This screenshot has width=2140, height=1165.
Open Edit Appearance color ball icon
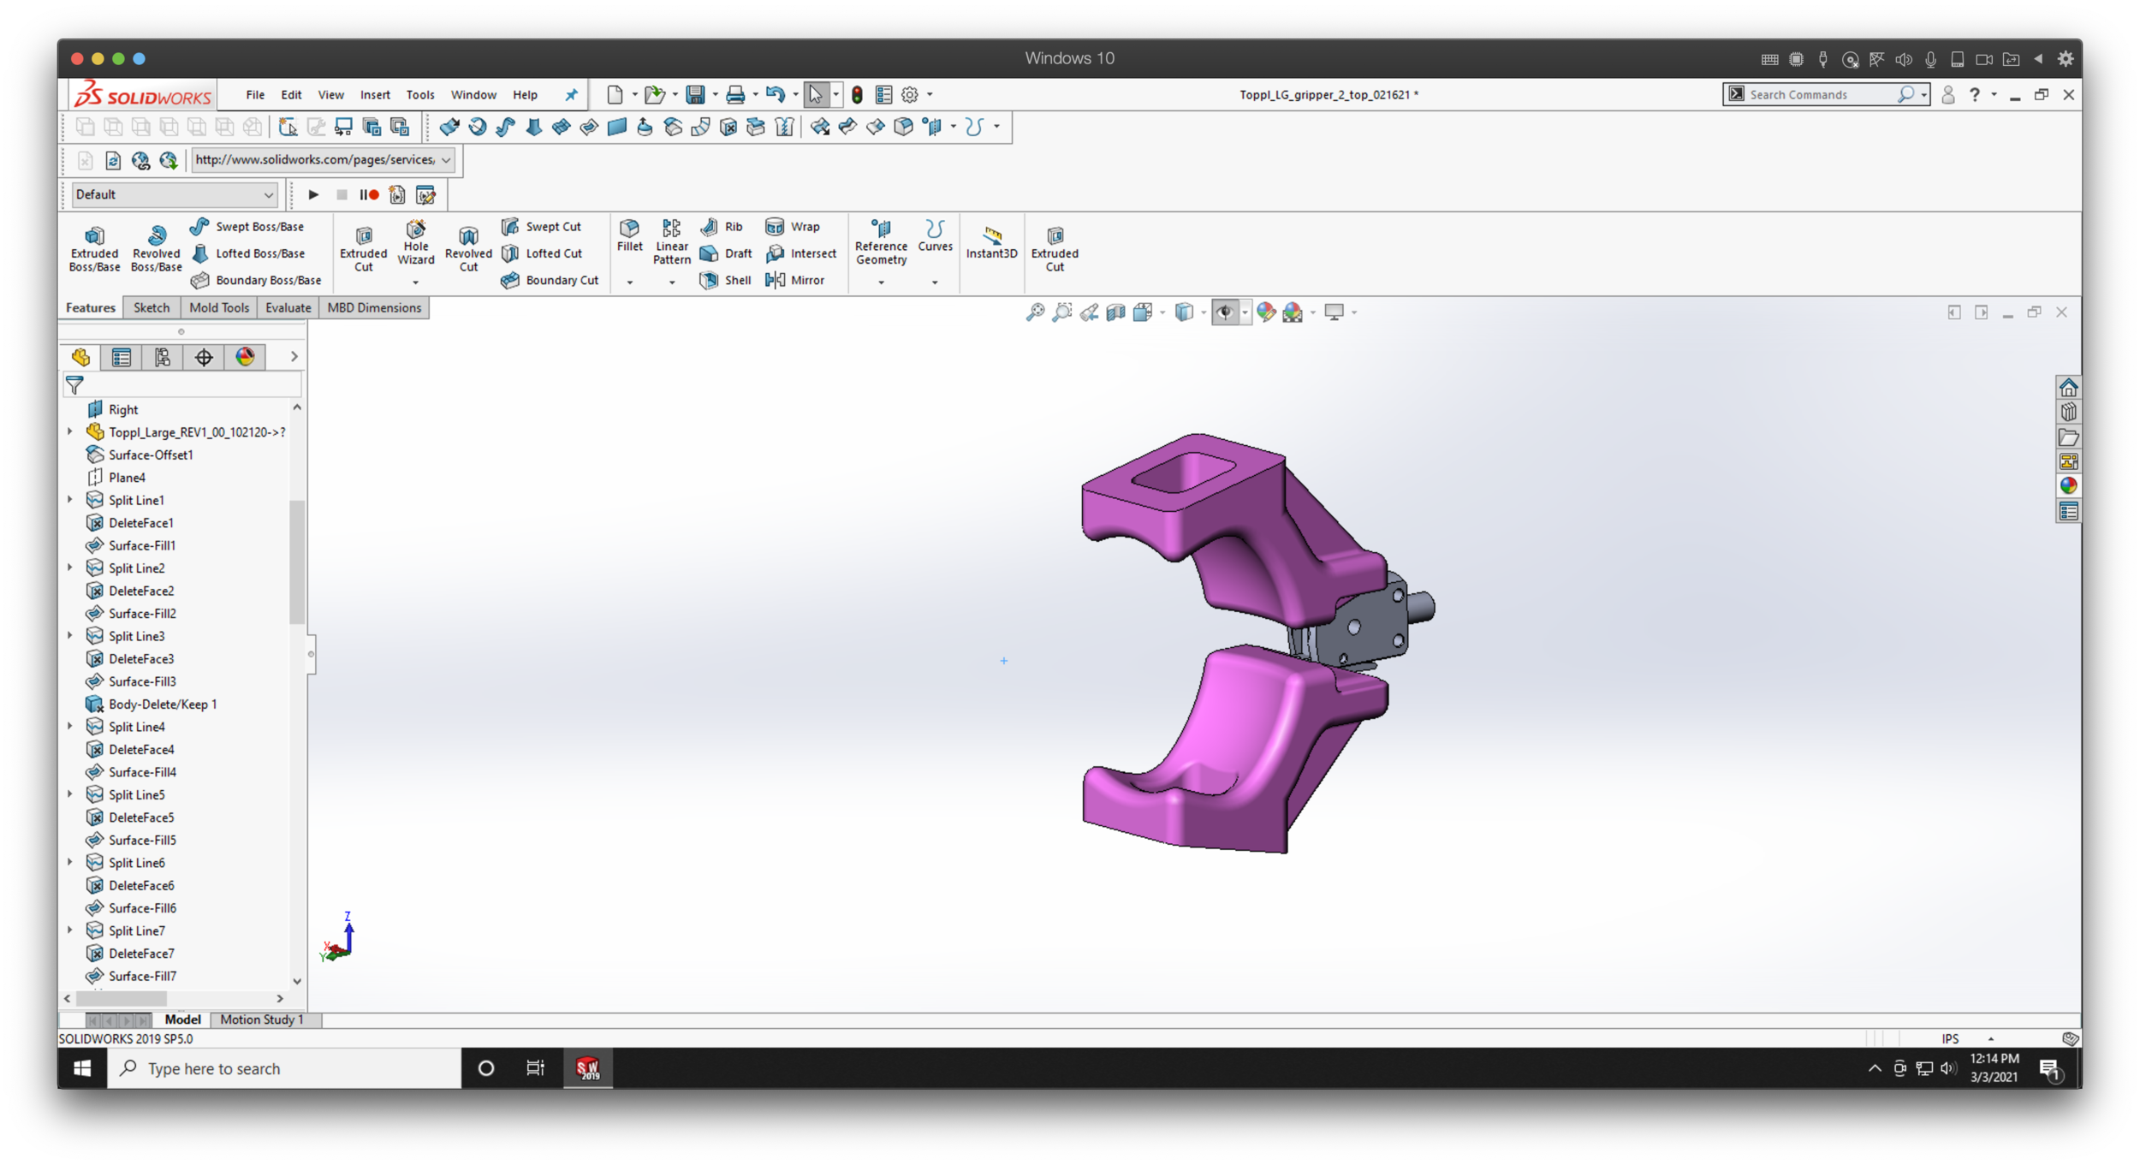coord(1266,312)
